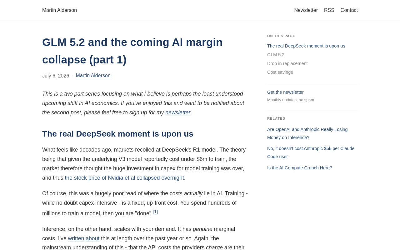Open the 'written' link
This screenshot has width=400, height=250.
point(76,238)
